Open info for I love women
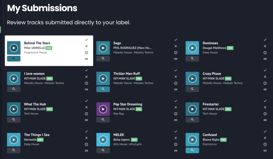This screenshot has height=159, width=273. tap(86, 83)
